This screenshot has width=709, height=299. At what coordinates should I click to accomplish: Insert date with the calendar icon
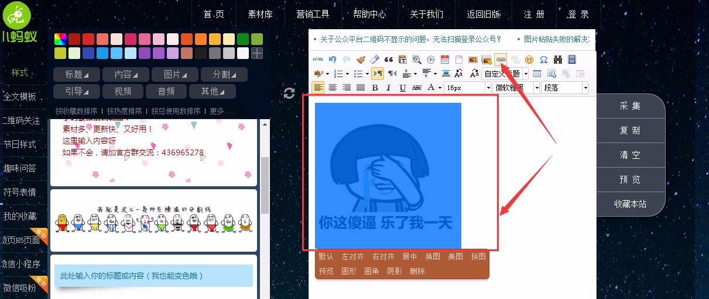[x=445, y=60]
